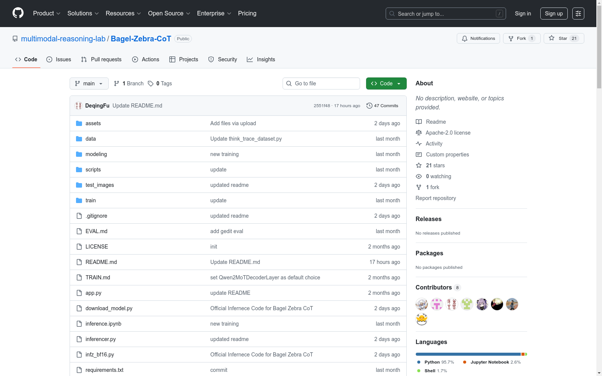Click the Sign up button
The width and height of the screenshot is (602, 376).
coord(554,14)
